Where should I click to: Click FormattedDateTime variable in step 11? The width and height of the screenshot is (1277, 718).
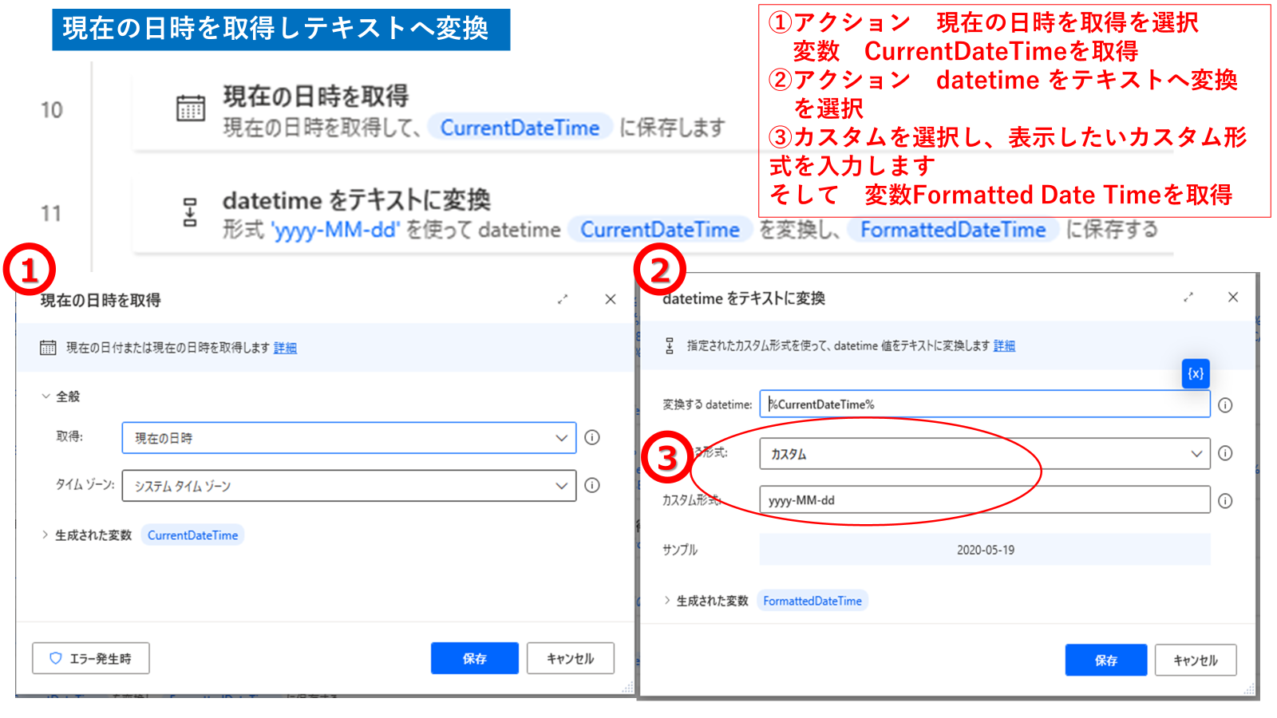(953, 230)
